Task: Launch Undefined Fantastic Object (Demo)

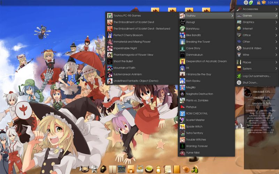Action: point(142,81)
